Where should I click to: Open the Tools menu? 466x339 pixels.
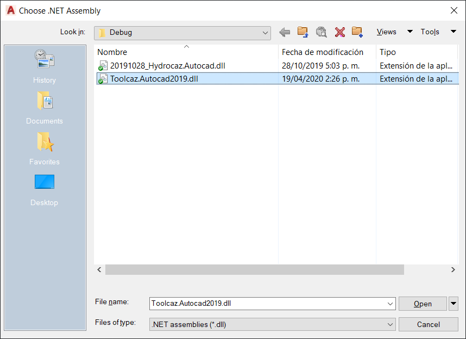click(x=430, y=32)
